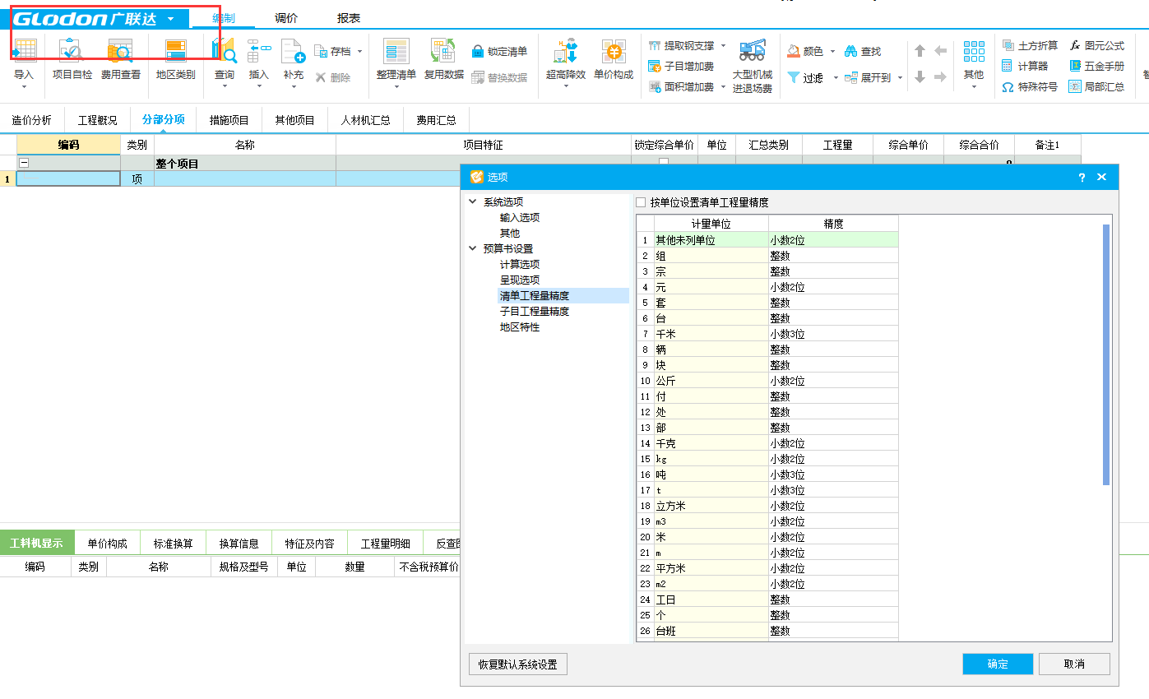The image size is (1149, 699).
Task: Open the dropdown arrow beside 过滤
Action: pyautogui.click(x=836, y=77)
